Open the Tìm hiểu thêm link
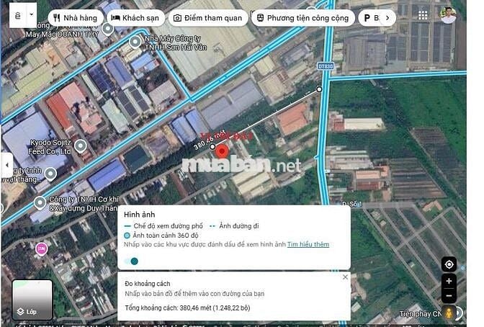Viewport: 484px width, 327px height. (308, 244)
